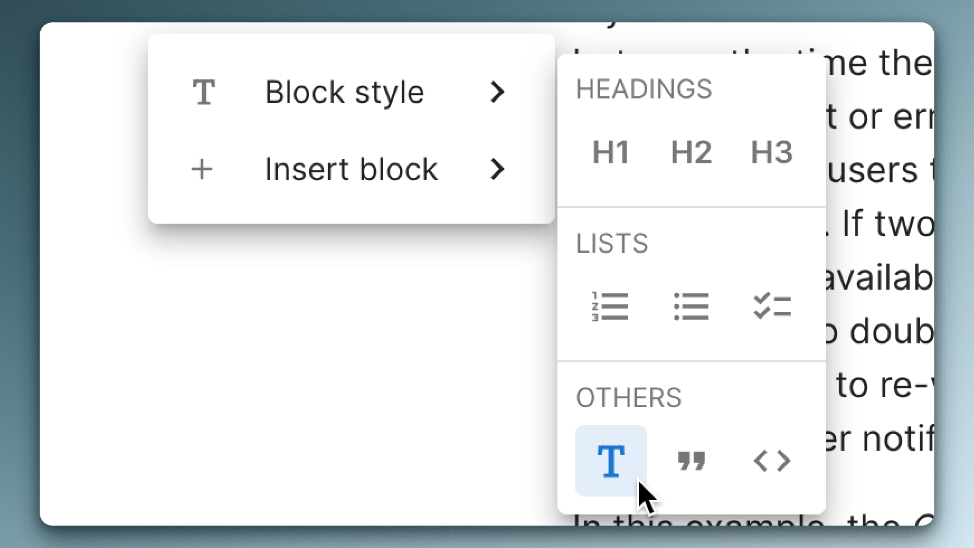Apply H2 heading formatting
This screenshot has width=974, height=548.
(x=691, y=153)
